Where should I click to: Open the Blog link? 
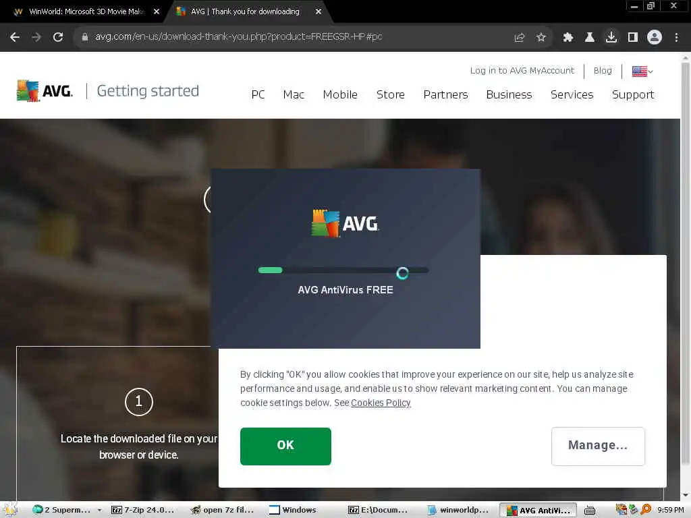[603, 70]
